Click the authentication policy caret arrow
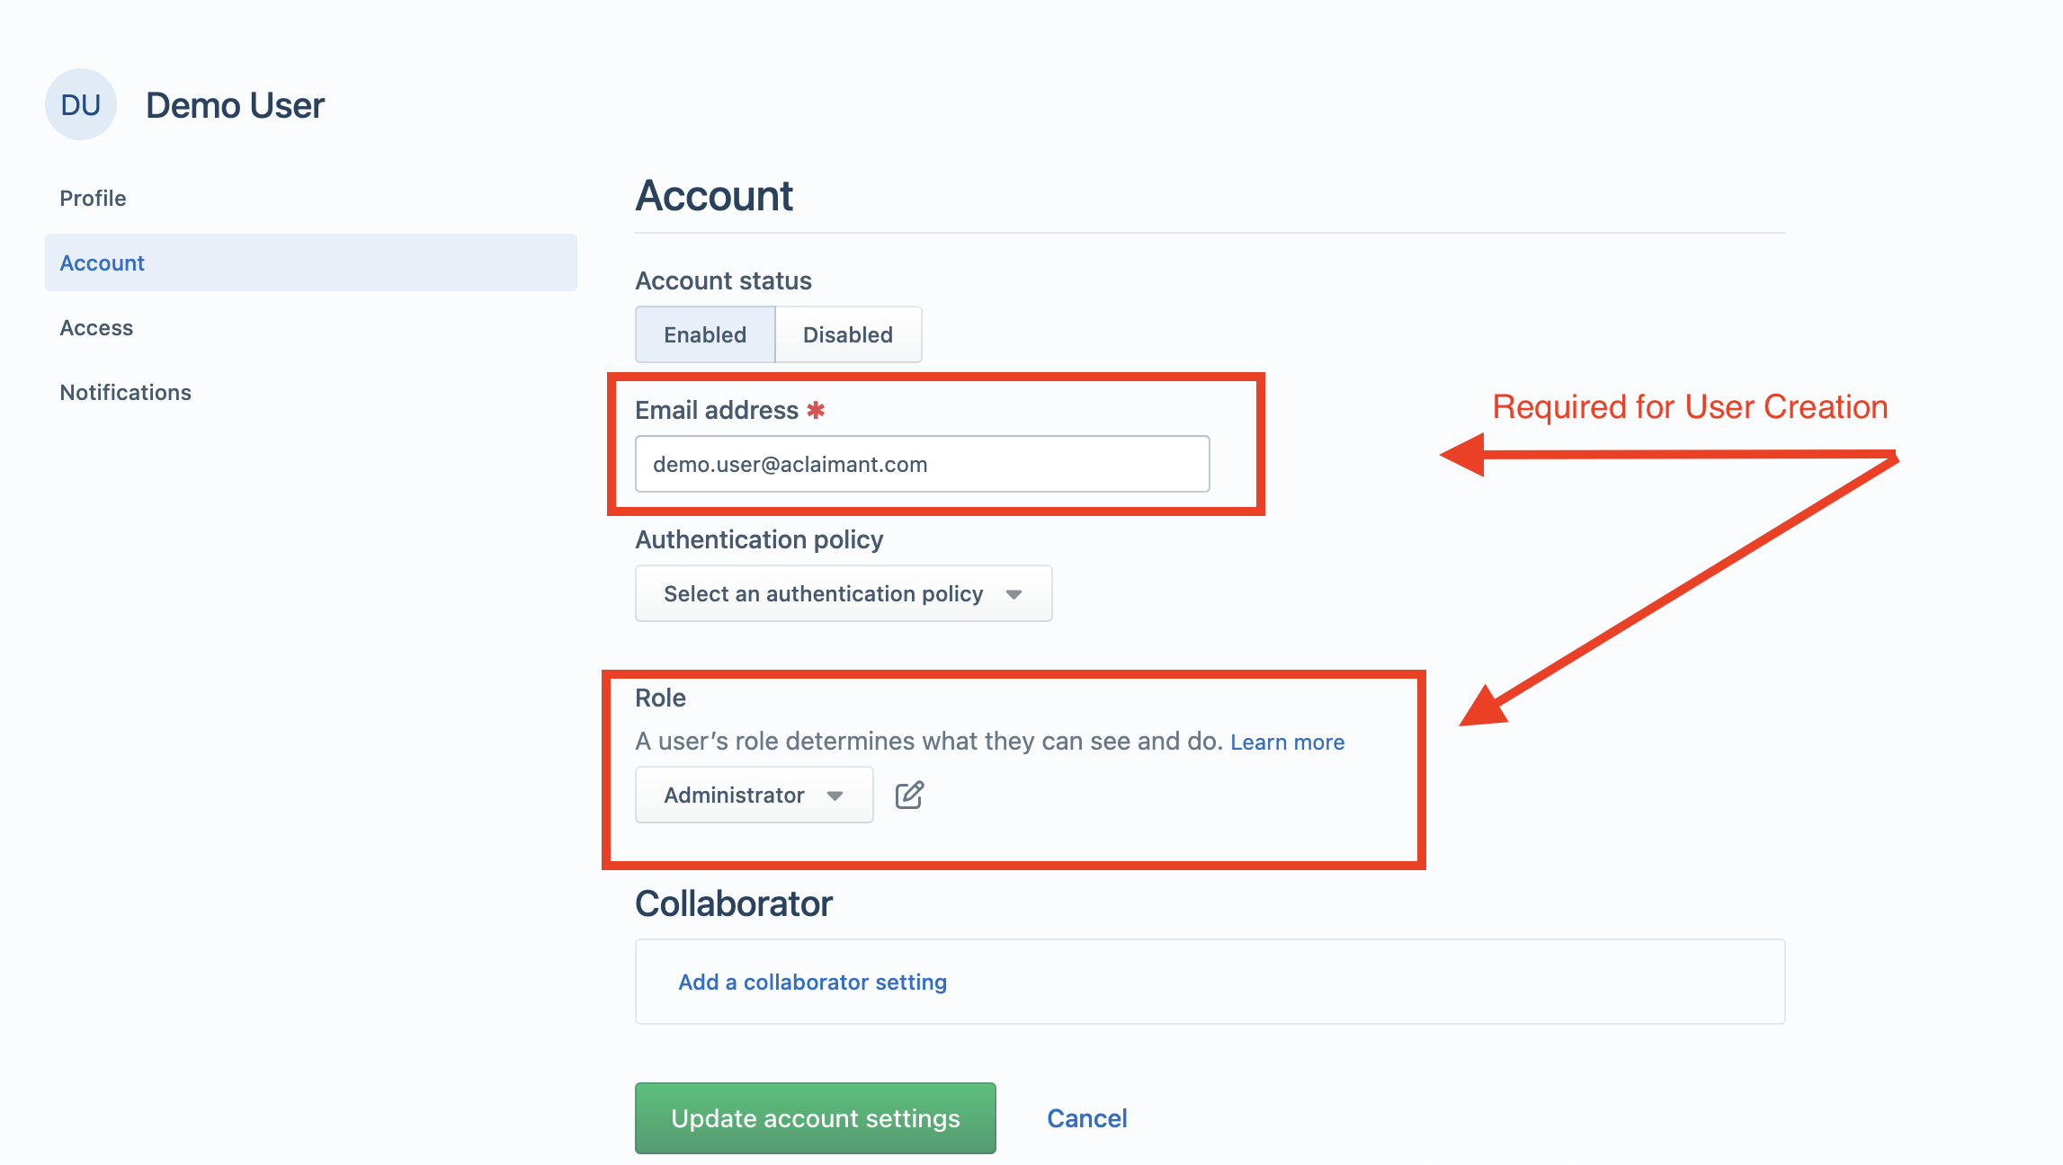The width and height of the screenshot is (2063, 1165). [1014, 594]
